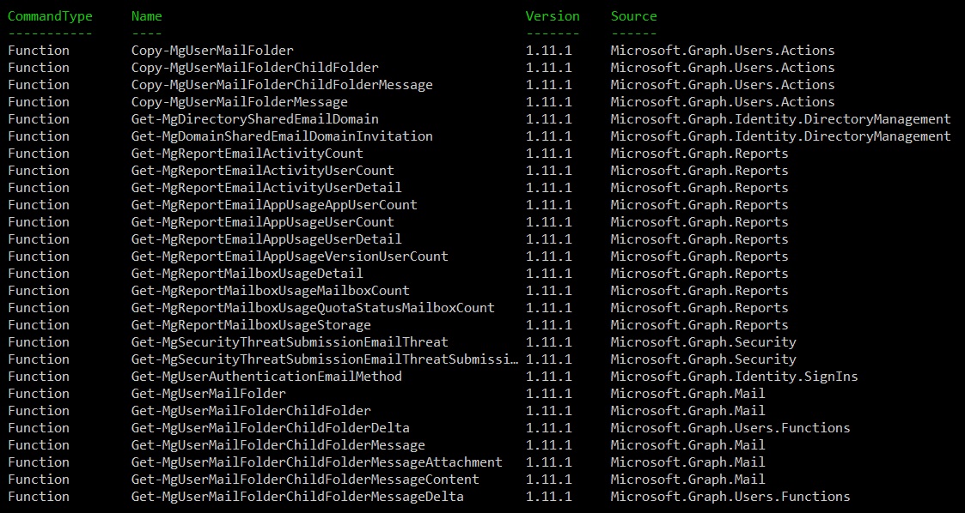The width and height of the screenshot is (965, 513).
Task: Select Get-MgUserAuthenticationEmailMethod in the output
Action: point(266,376)
